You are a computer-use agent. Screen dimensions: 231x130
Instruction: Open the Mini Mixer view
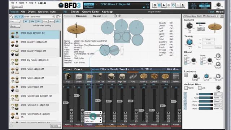tap(173, 69)
